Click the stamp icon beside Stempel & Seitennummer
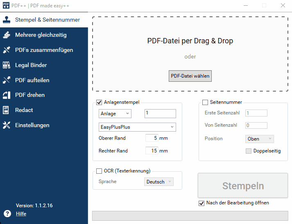This screenshot has width=292, height=224. pyautogui.click(x=7, y=20)
